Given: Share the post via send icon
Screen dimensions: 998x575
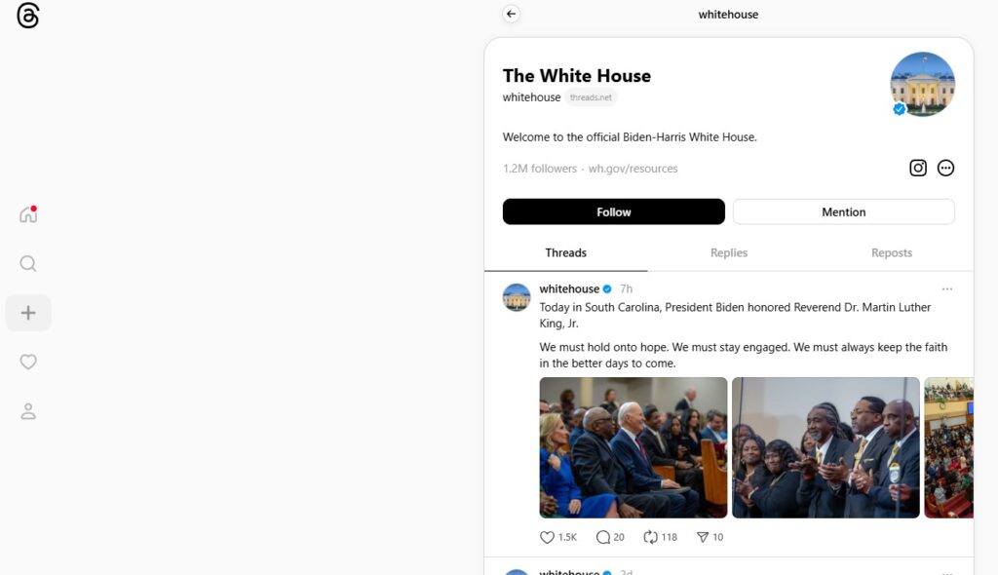Looking at the screenshot, I should click(x=702, y=537).
